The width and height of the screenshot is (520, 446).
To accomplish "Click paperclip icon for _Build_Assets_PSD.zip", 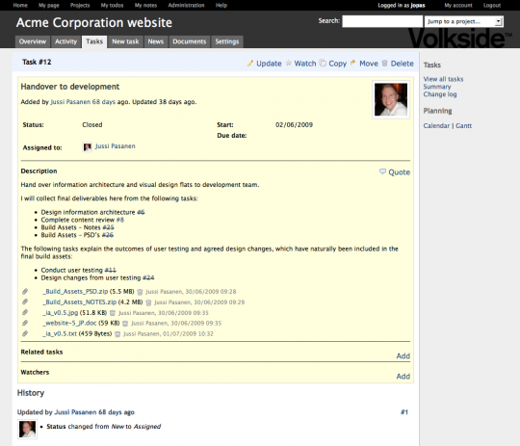I will [x=25, y=291].
